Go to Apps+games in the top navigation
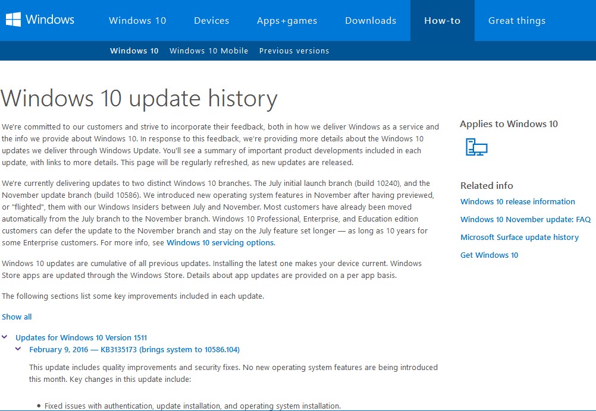The width and height of the screenshot is (596, 411). point(287,21)
